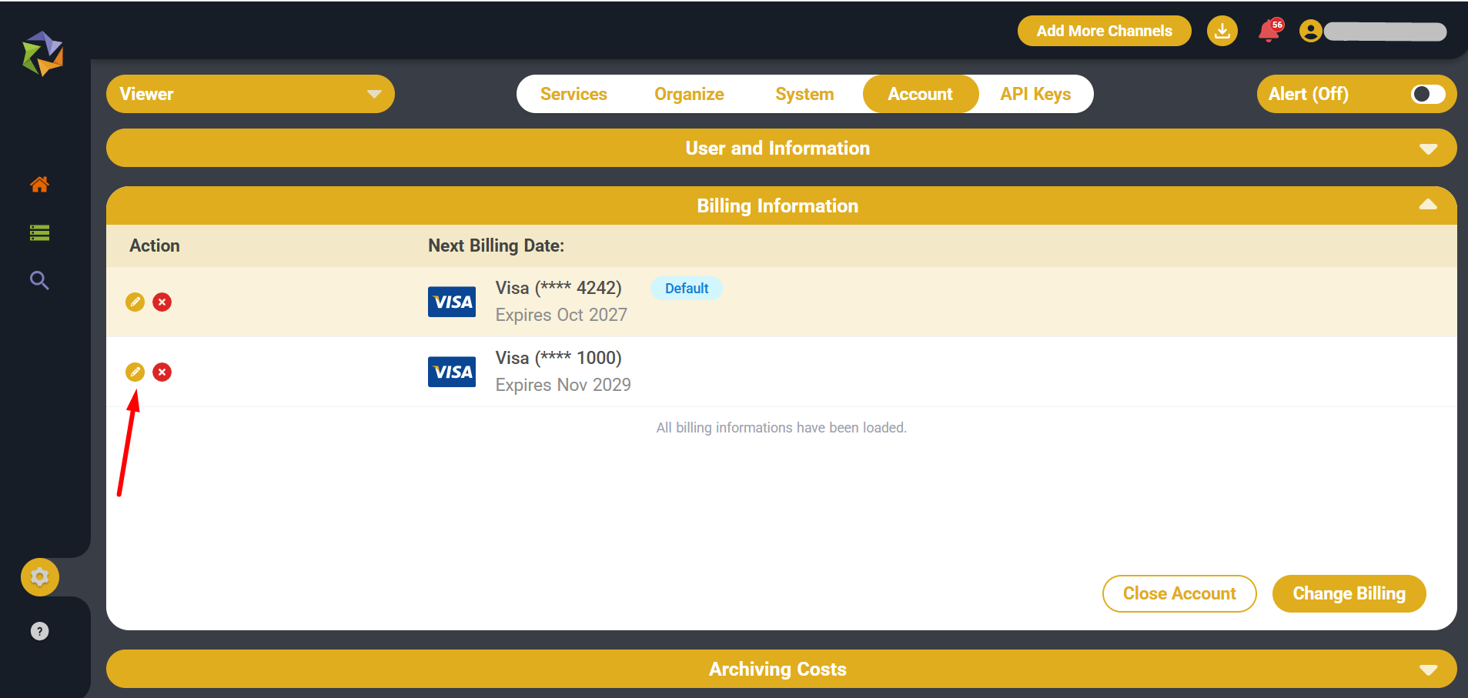Click the user profile avatar icon

[1310, 31]
